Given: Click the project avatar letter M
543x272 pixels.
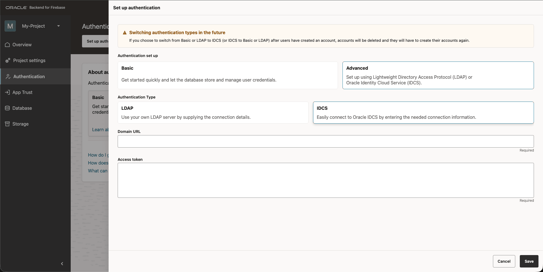Looking at the screenshot, I should click(10, 26).
